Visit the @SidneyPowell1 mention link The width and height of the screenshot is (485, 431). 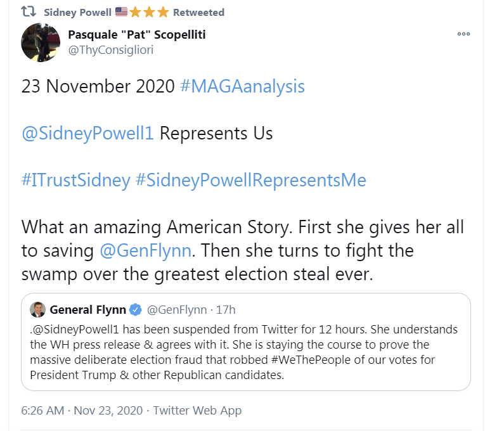pyautogui.click(x=87, y=133)
